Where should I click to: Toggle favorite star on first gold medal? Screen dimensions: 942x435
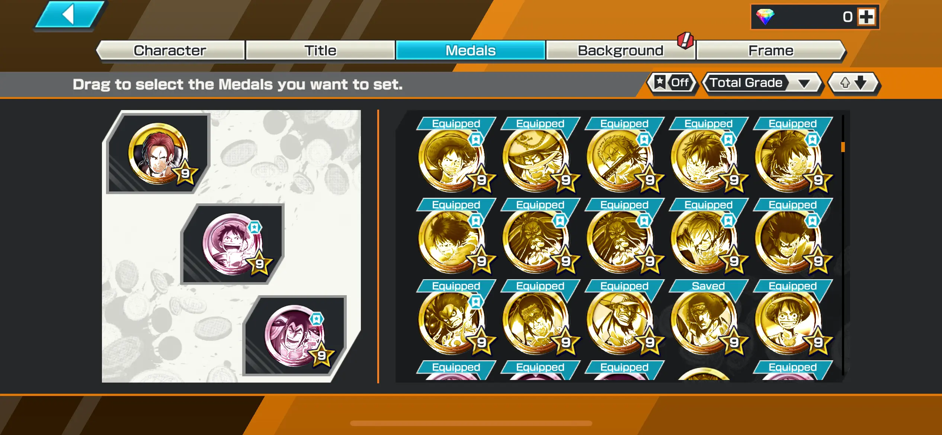475,140
